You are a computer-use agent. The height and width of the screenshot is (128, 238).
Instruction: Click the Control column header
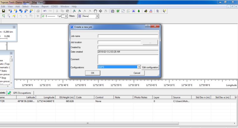[x=104, y=97]
